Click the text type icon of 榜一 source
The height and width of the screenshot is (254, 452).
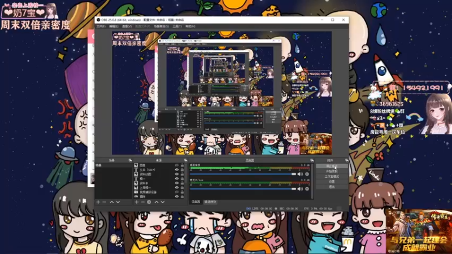tap(136, 179)
